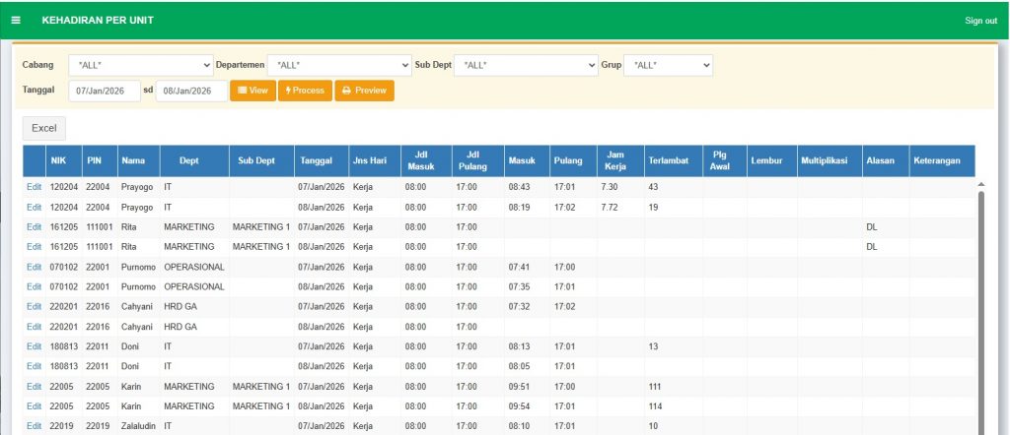Run the Process button
Viewport: 1010px width, 435px height.
[305, 91]
